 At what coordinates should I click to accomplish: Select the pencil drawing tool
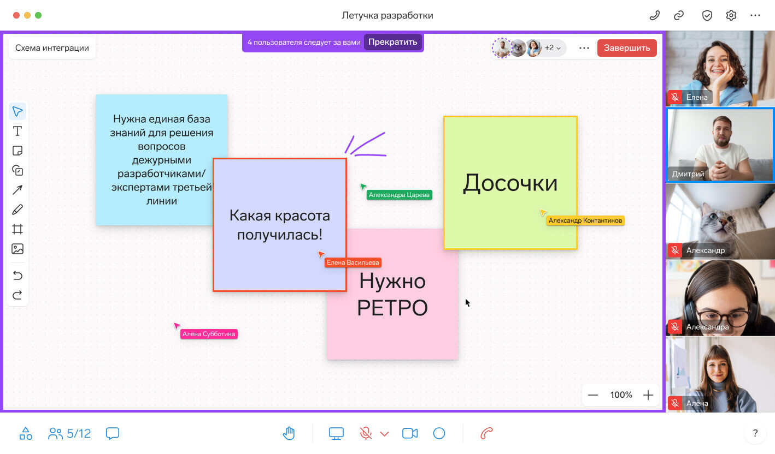17,210
